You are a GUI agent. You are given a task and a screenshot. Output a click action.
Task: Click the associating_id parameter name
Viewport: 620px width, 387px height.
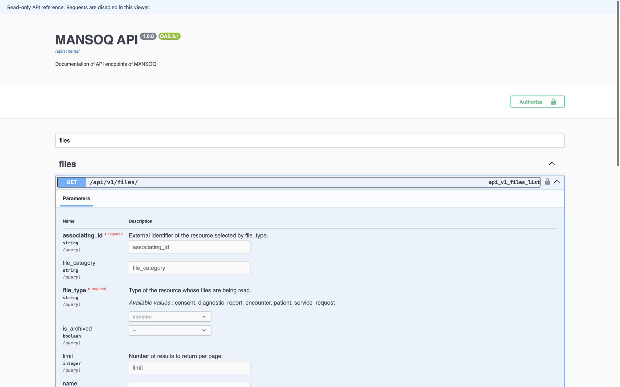tap(83, 235)
